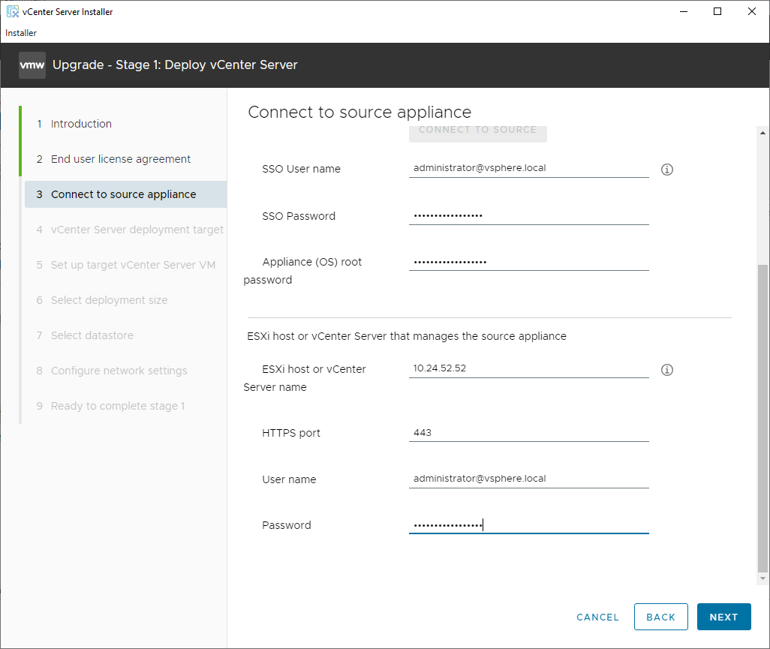Click the SSO User name field
Image resolution: width=770 pixels, height=649 pixels.
528,168
